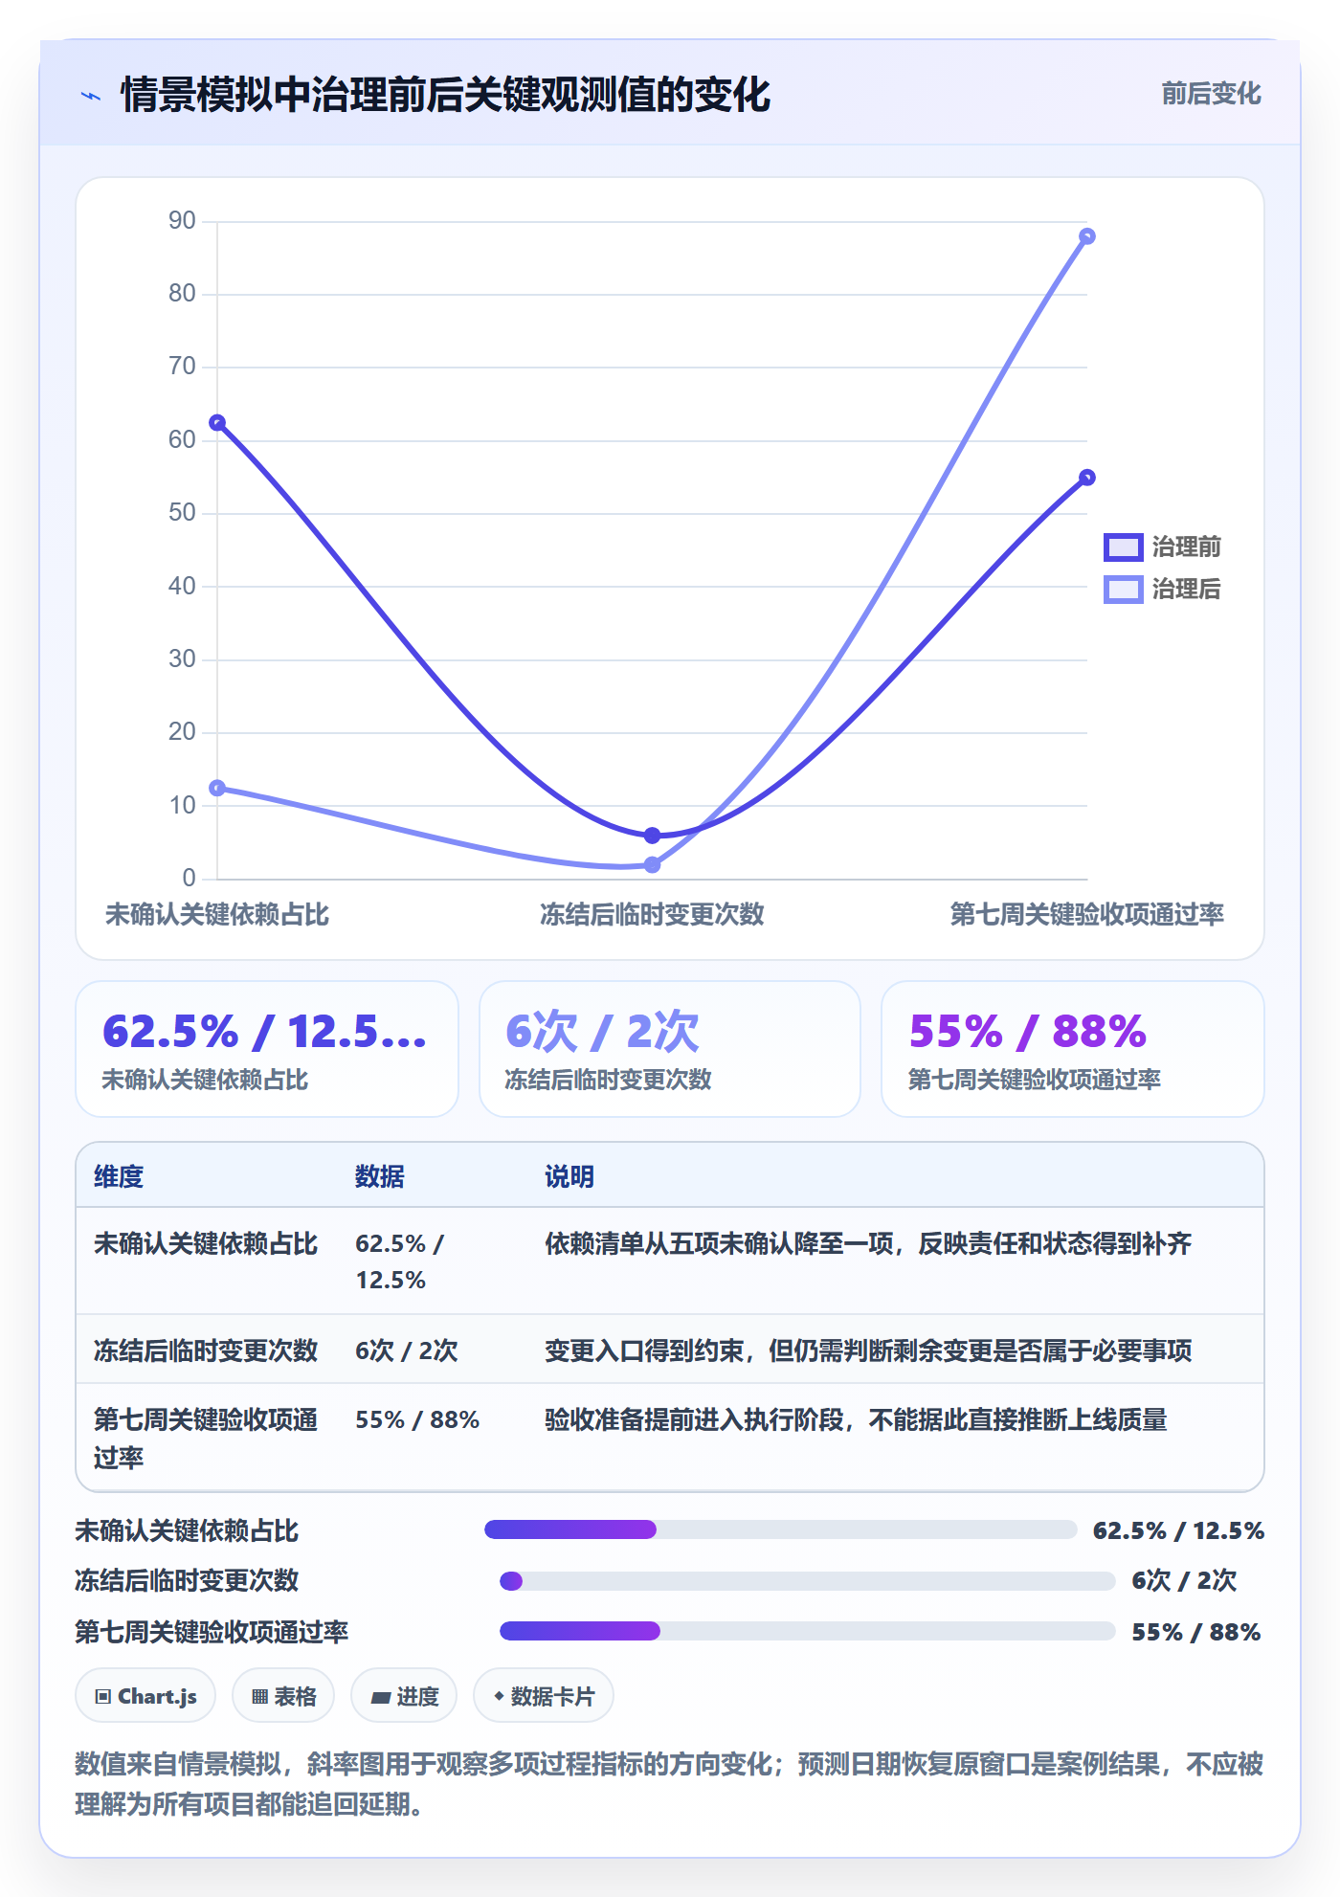Toggle the 治理后 legend swatch
This screenshot has height=1897, width=1340.
tap(1123, 589)
